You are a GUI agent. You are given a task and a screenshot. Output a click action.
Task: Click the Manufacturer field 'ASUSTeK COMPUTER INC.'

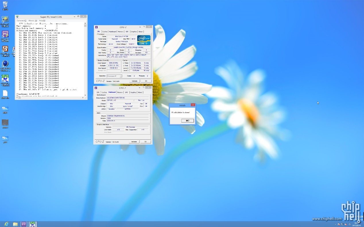[x=128, y=98]
